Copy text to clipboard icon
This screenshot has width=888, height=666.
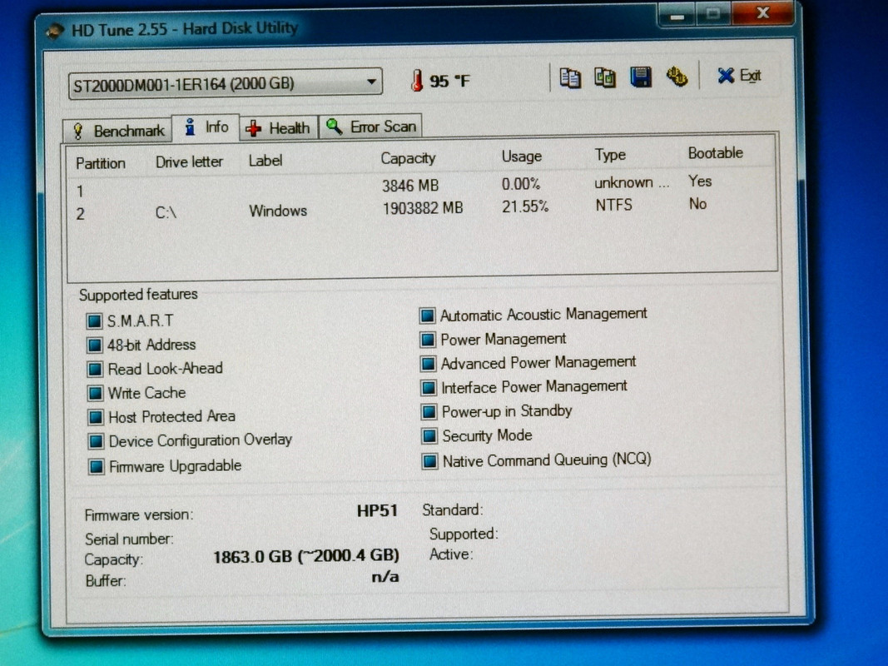(x=570, y=78)
